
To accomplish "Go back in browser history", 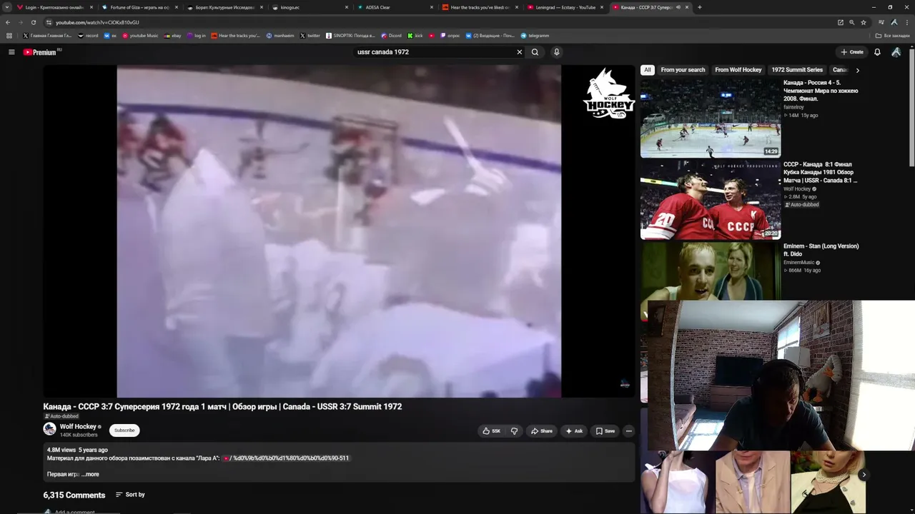I will [8, 22].
